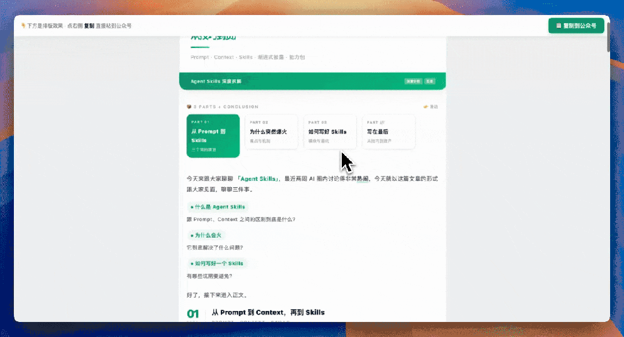Click the package icon beside 3 PARTS + CONCLUSION
Viewport: 624px width, 337px height.
(189, 106)
